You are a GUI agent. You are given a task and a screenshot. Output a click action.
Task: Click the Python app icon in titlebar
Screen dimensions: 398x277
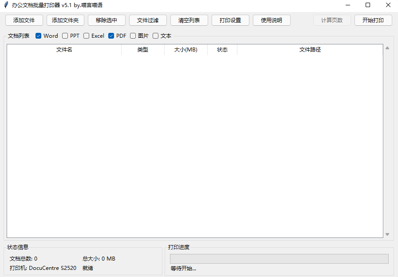(x=6, y=5)
